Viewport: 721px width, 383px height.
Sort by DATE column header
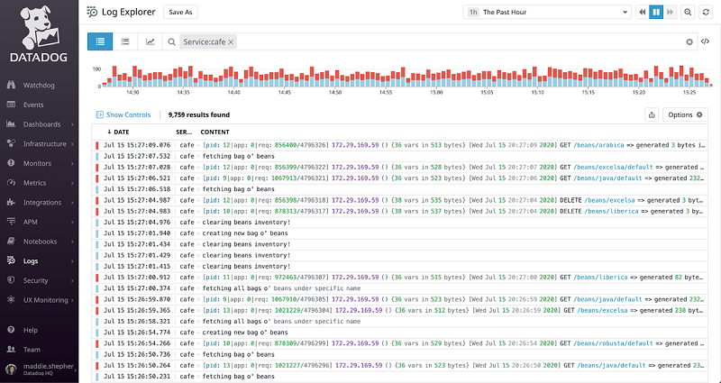point(118,132)
